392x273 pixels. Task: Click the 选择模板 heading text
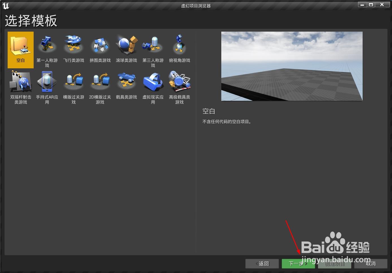(31, 21)
